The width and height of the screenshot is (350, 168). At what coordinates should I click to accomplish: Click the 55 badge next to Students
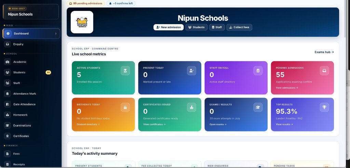48,72
